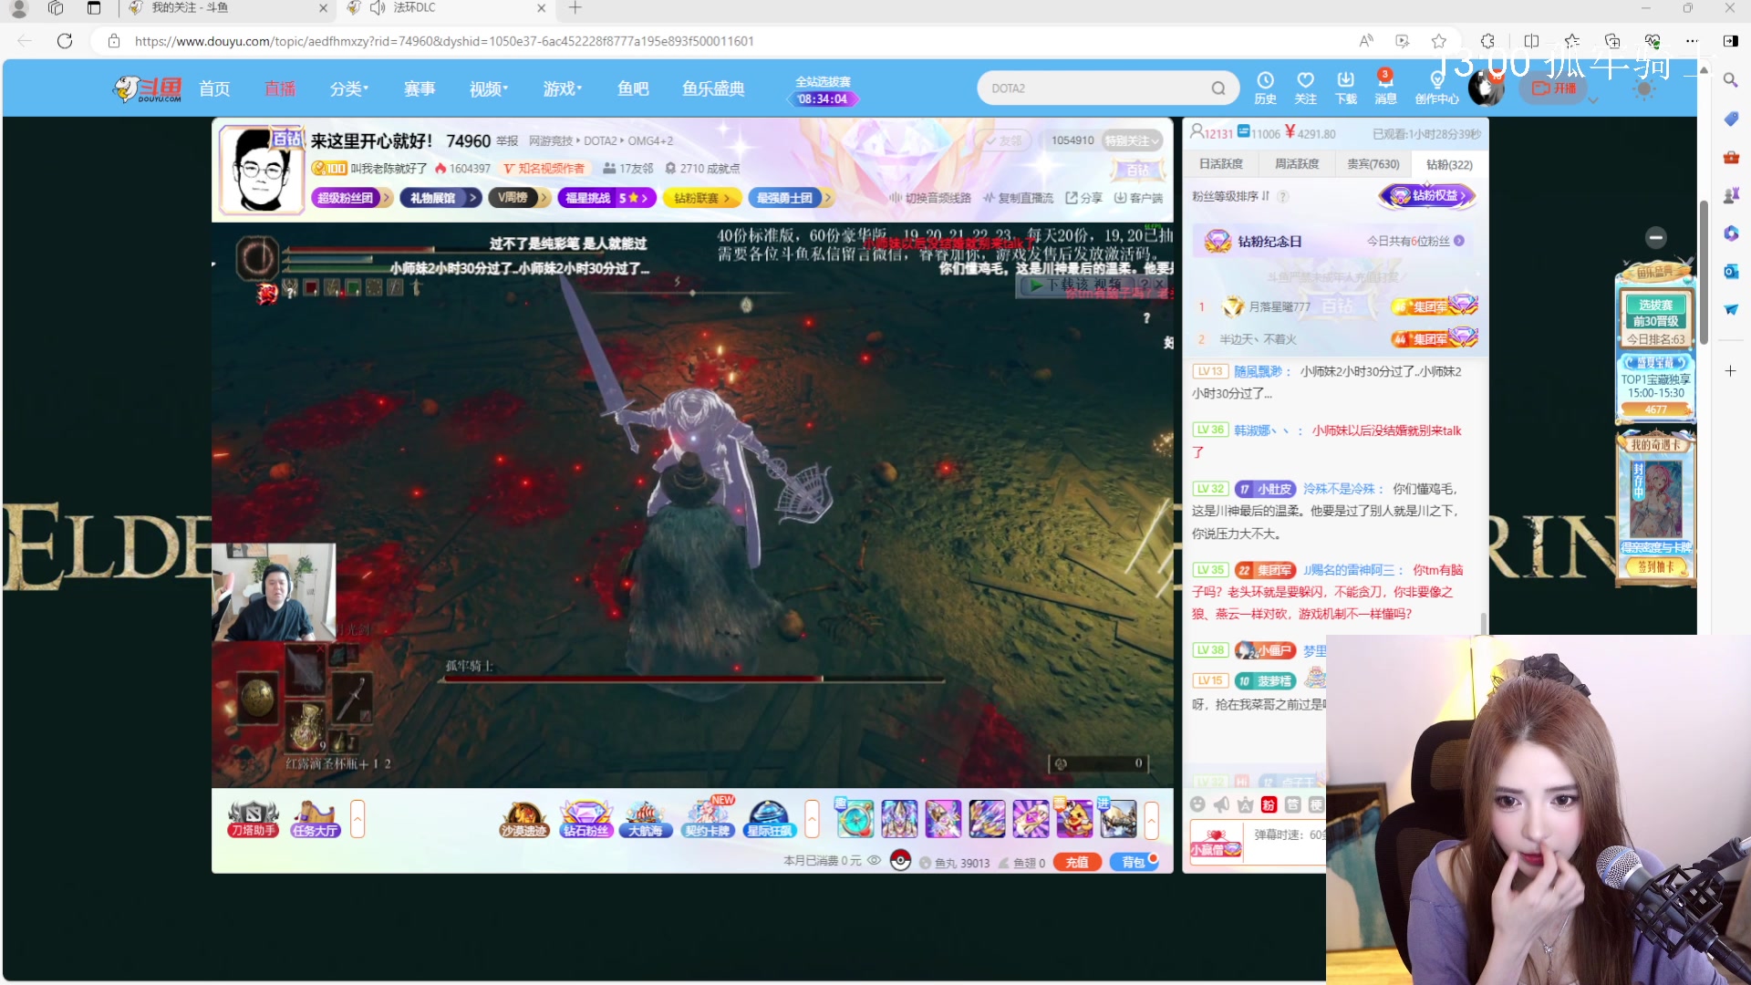The image size is (1751, 985).
Task: Toggle the day/night sun theme switch
Action: [1644, 88]
